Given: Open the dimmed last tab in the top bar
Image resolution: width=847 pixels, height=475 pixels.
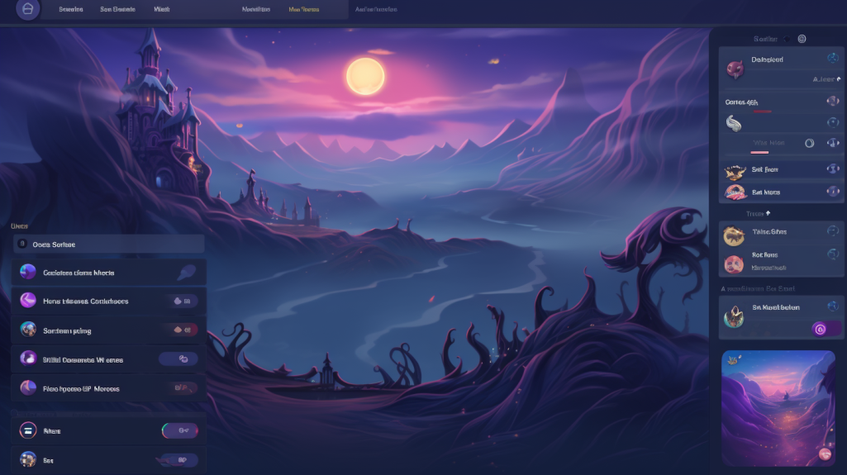Looking at the screenshot, I should point(376,9).
